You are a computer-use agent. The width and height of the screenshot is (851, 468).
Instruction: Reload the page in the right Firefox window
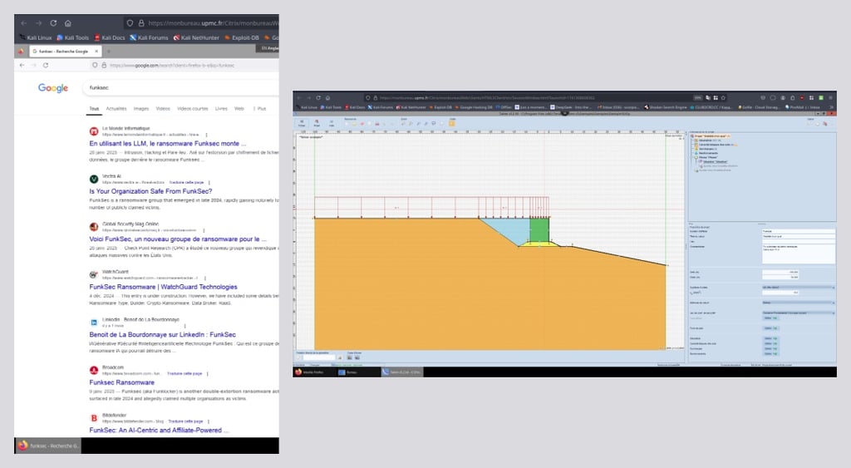318,98
